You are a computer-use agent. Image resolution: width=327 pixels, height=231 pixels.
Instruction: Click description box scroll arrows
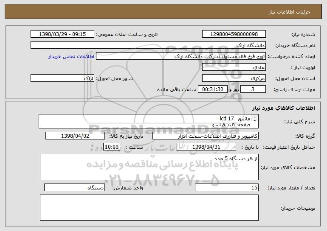255,119
